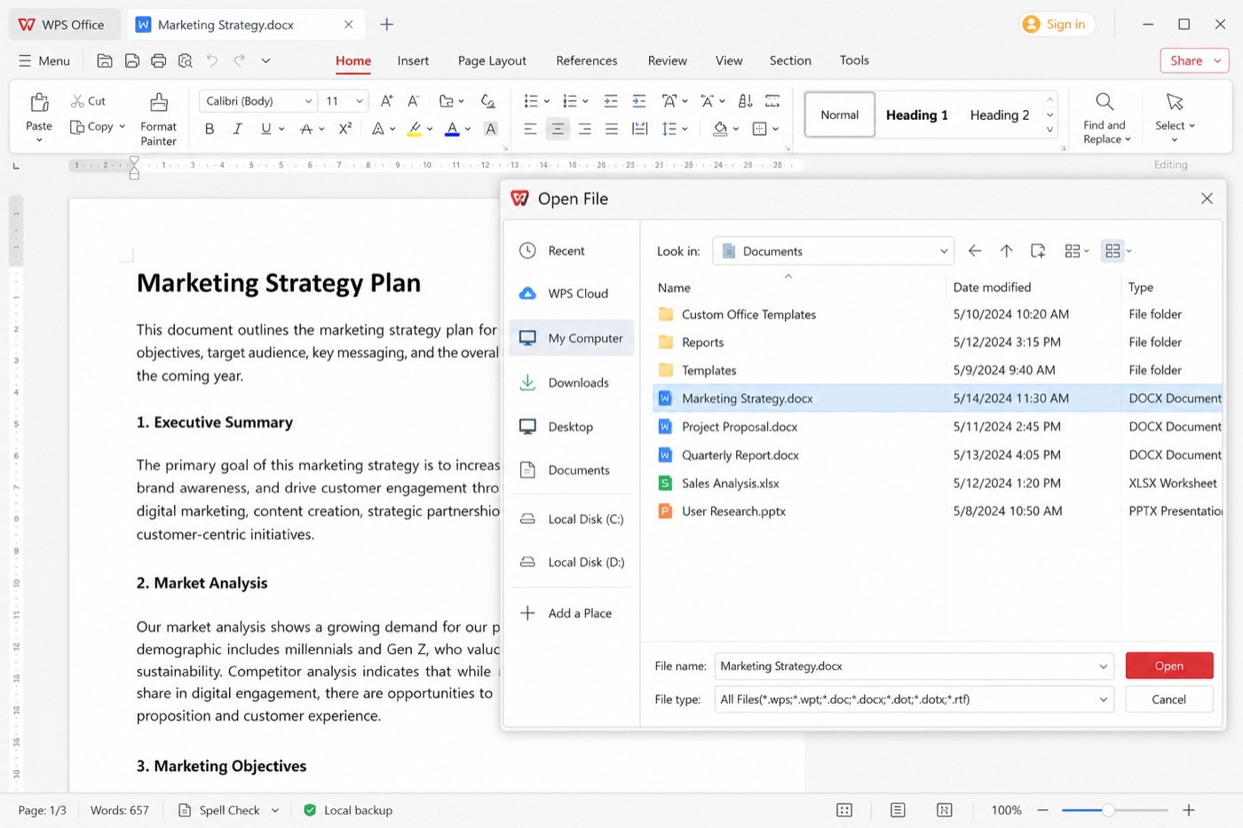The height and width of the screenshot is (828, 1243).
Task: Expand the File name dropdown arrow
Action: [x=1104, y=666]
